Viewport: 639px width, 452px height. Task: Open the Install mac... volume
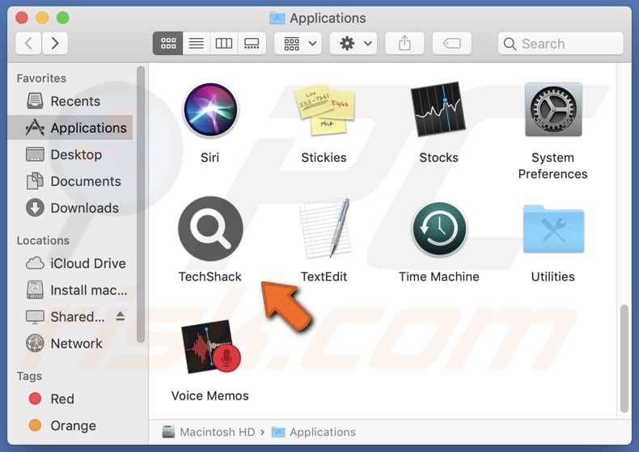70,290
